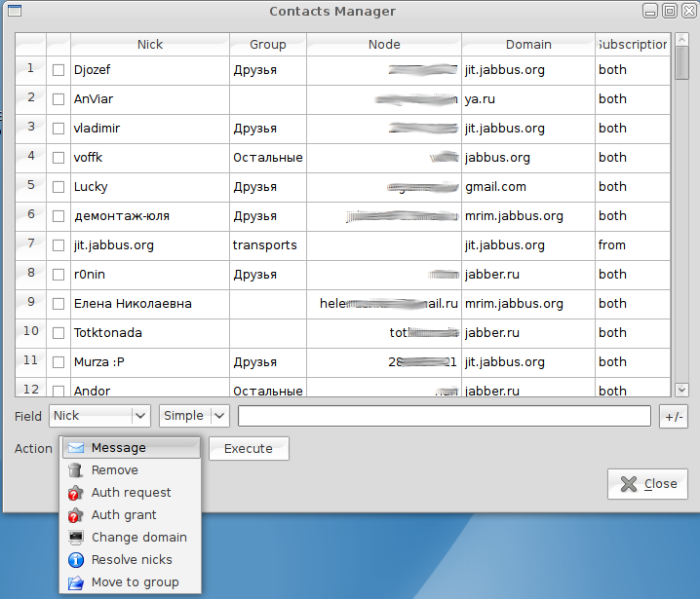Screen dimensions: 700x599
Task: Select the checkbox for r0nin
Action: (x=58, y=275)
